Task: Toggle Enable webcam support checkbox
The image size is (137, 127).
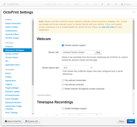Action: coord(63,45)
